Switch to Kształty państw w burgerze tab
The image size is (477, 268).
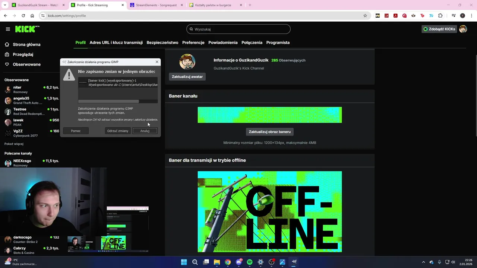216,5
